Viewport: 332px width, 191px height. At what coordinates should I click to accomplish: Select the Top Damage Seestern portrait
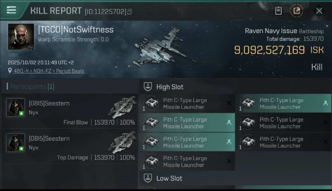tap(16, 143)
